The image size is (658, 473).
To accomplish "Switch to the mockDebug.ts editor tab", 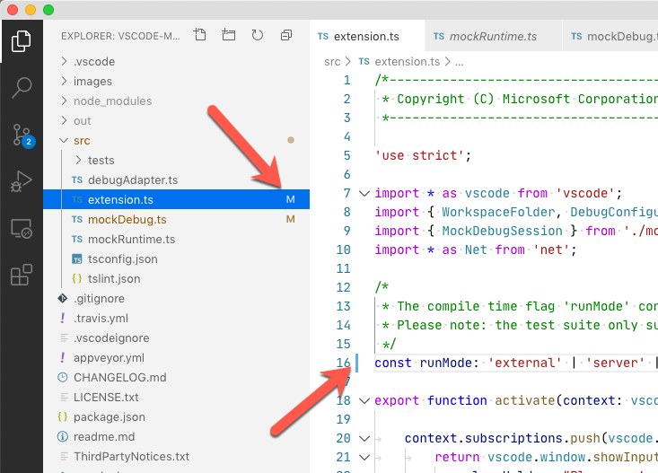I will (610, 37).
